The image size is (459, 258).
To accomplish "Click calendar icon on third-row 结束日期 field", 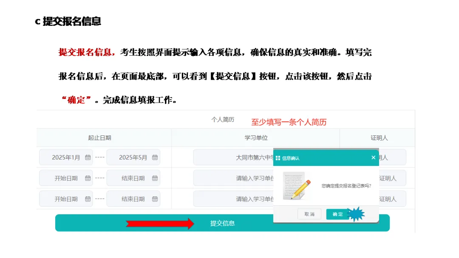I will 155,199.
